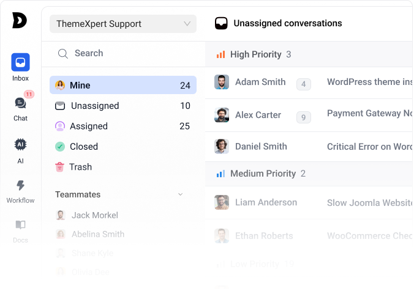Open the AI chip icon

(20, 144)
